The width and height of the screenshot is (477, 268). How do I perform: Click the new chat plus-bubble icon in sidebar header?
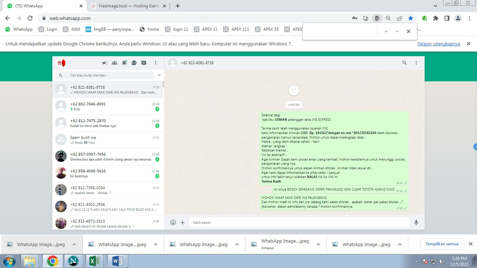point(144,63)
